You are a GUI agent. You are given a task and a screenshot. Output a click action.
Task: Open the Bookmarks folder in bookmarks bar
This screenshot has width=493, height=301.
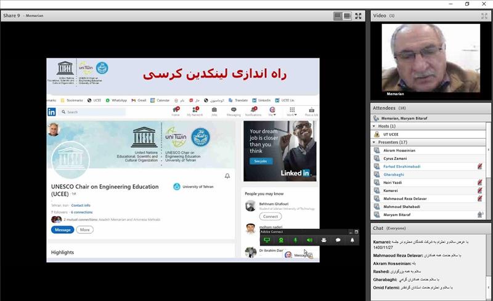[x=71, y=100]
